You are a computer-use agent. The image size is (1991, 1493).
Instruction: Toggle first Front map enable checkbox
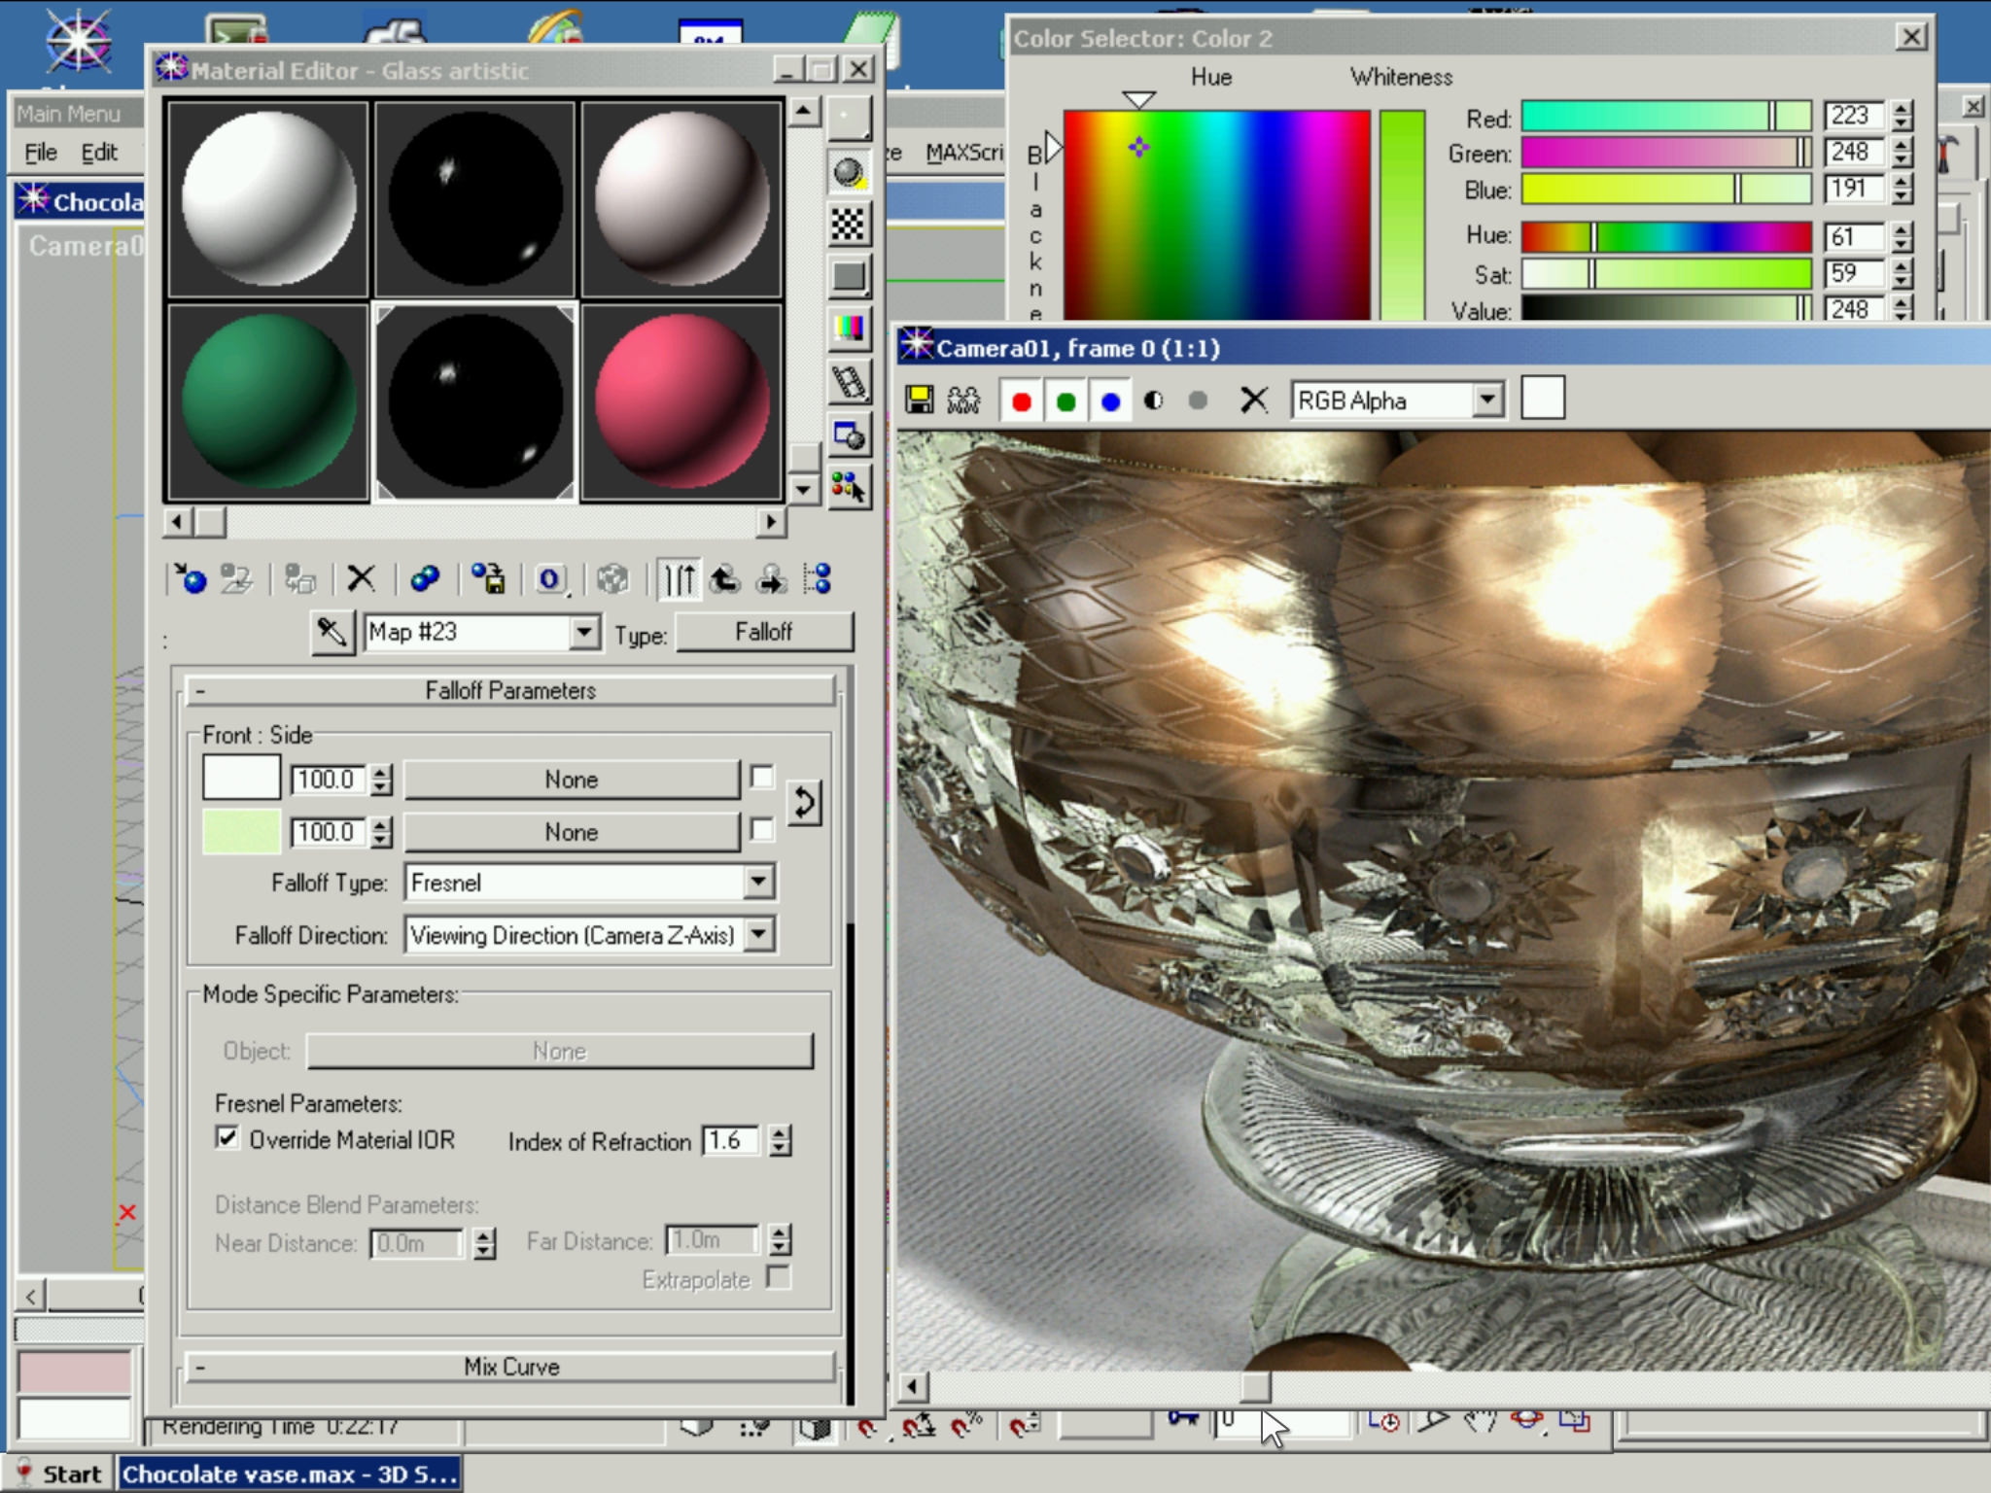pos(763,778)
